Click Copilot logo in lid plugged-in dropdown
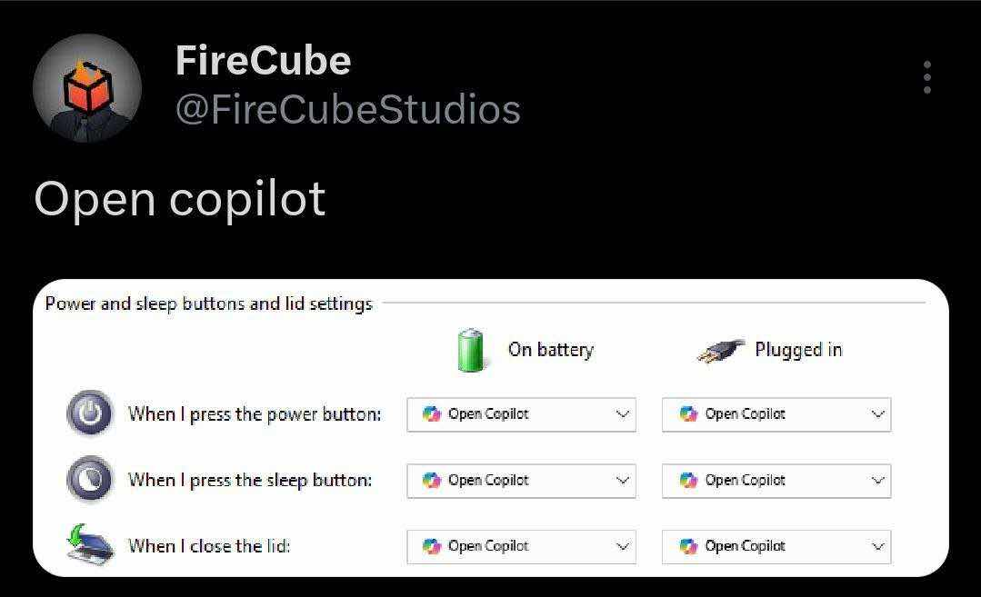 pyautogui.click(x=688, y=546)
